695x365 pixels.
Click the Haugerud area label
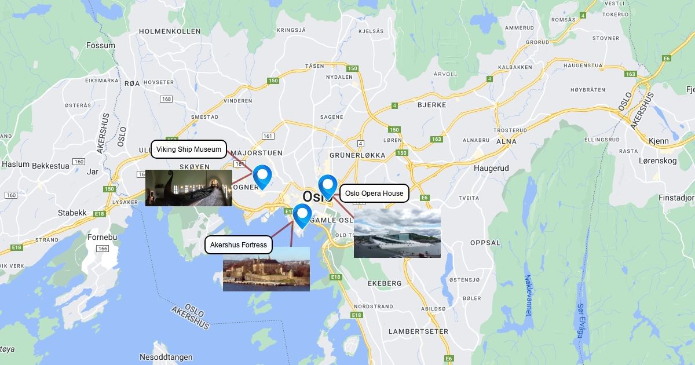tap(491, 168)
